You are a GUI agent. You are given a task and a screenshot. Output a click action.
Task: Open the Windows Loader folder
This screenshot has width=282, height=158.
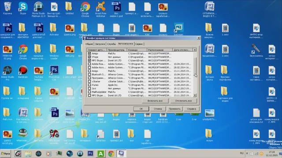pyautogui.click(x=54, y=52)
